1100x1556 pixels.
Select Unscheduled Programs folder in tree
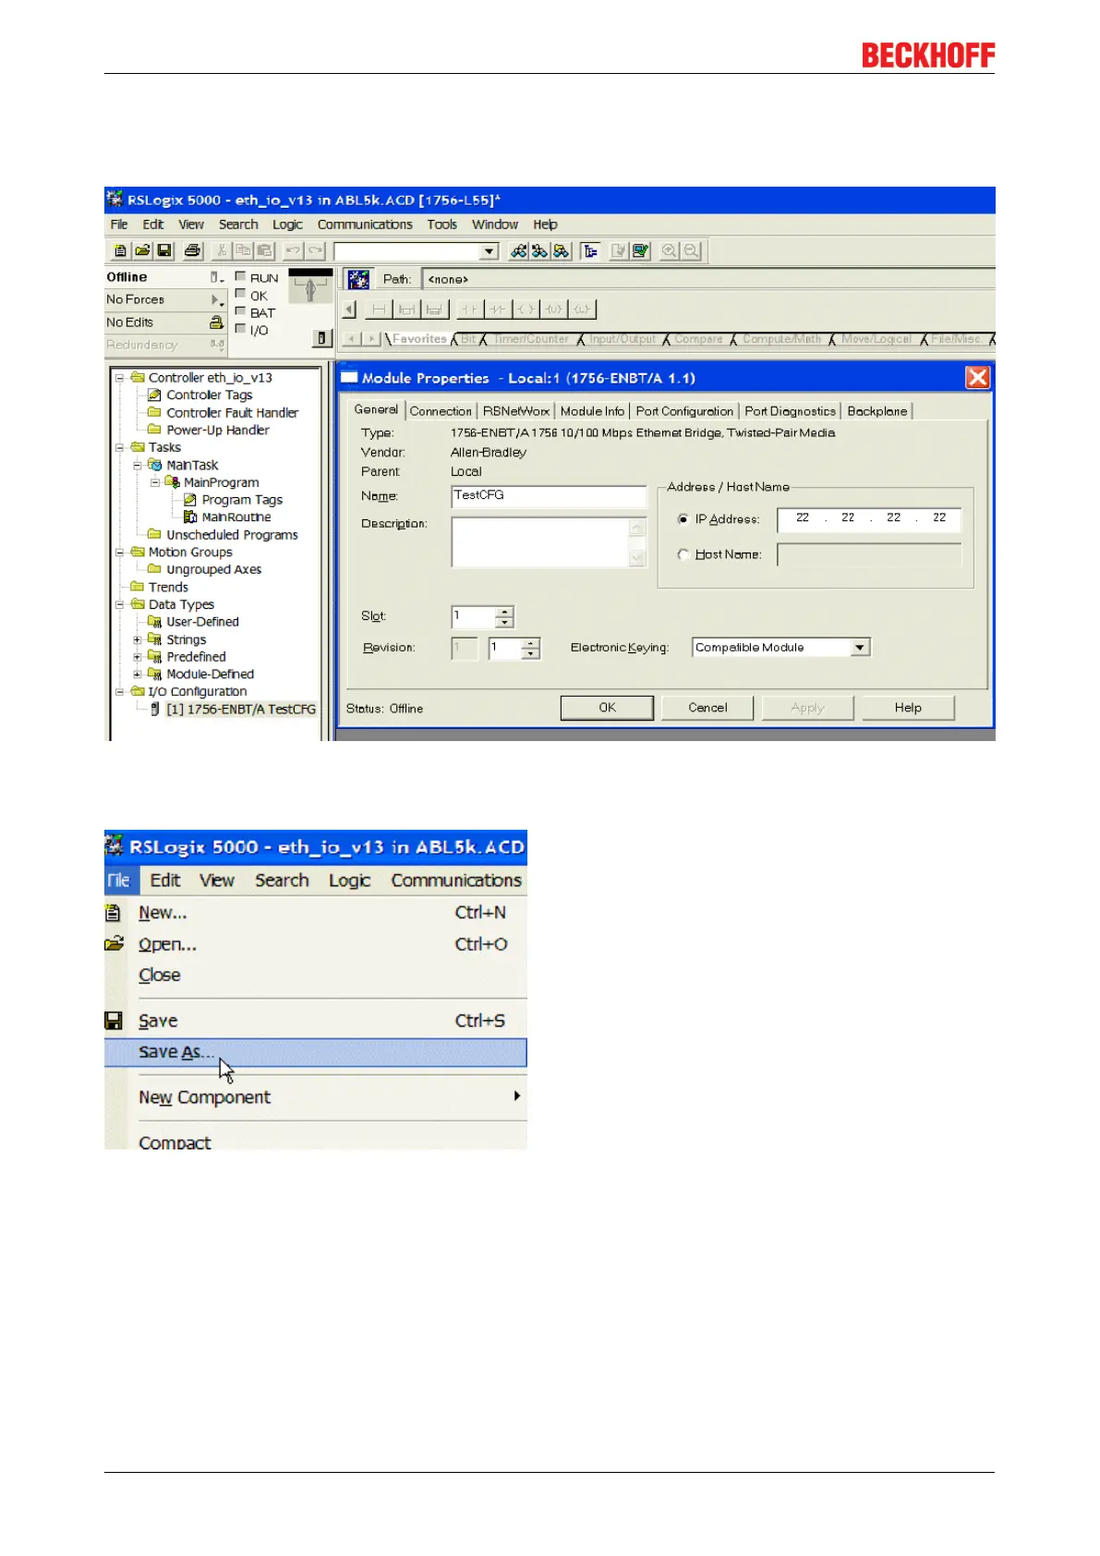232,535
